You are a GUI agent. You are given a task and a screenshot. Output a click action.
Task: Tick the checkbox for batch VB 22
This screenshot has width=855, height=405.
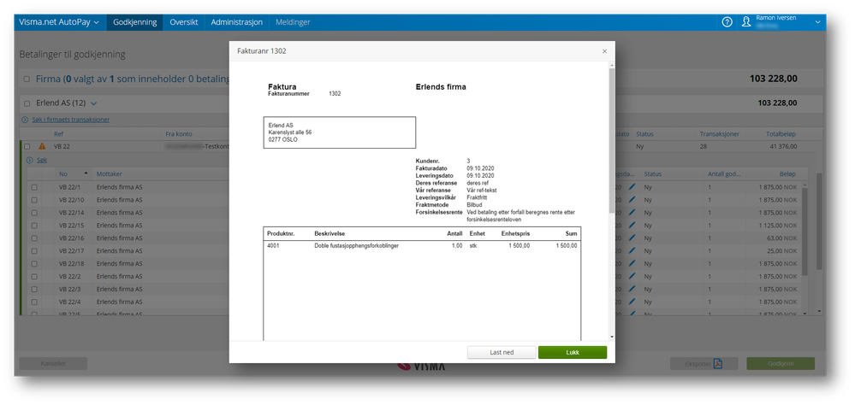coord(27,146)
